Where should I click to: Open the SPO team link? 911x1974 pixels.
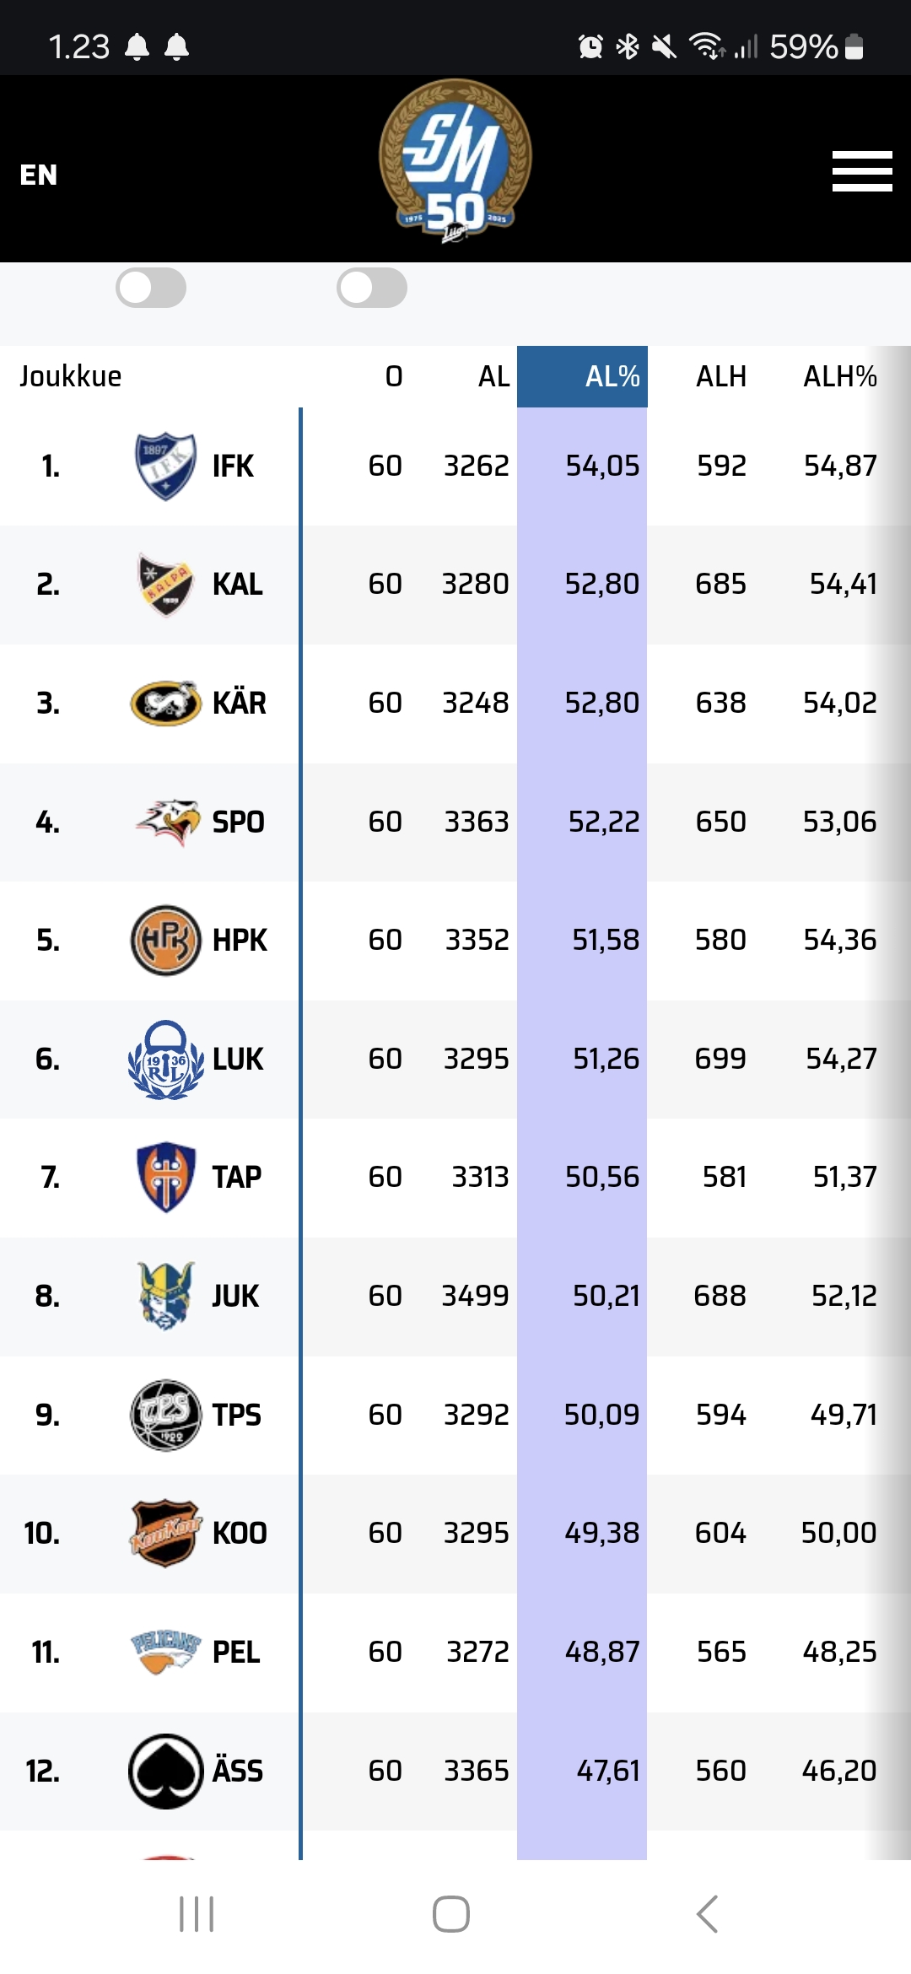coord(239,822)
